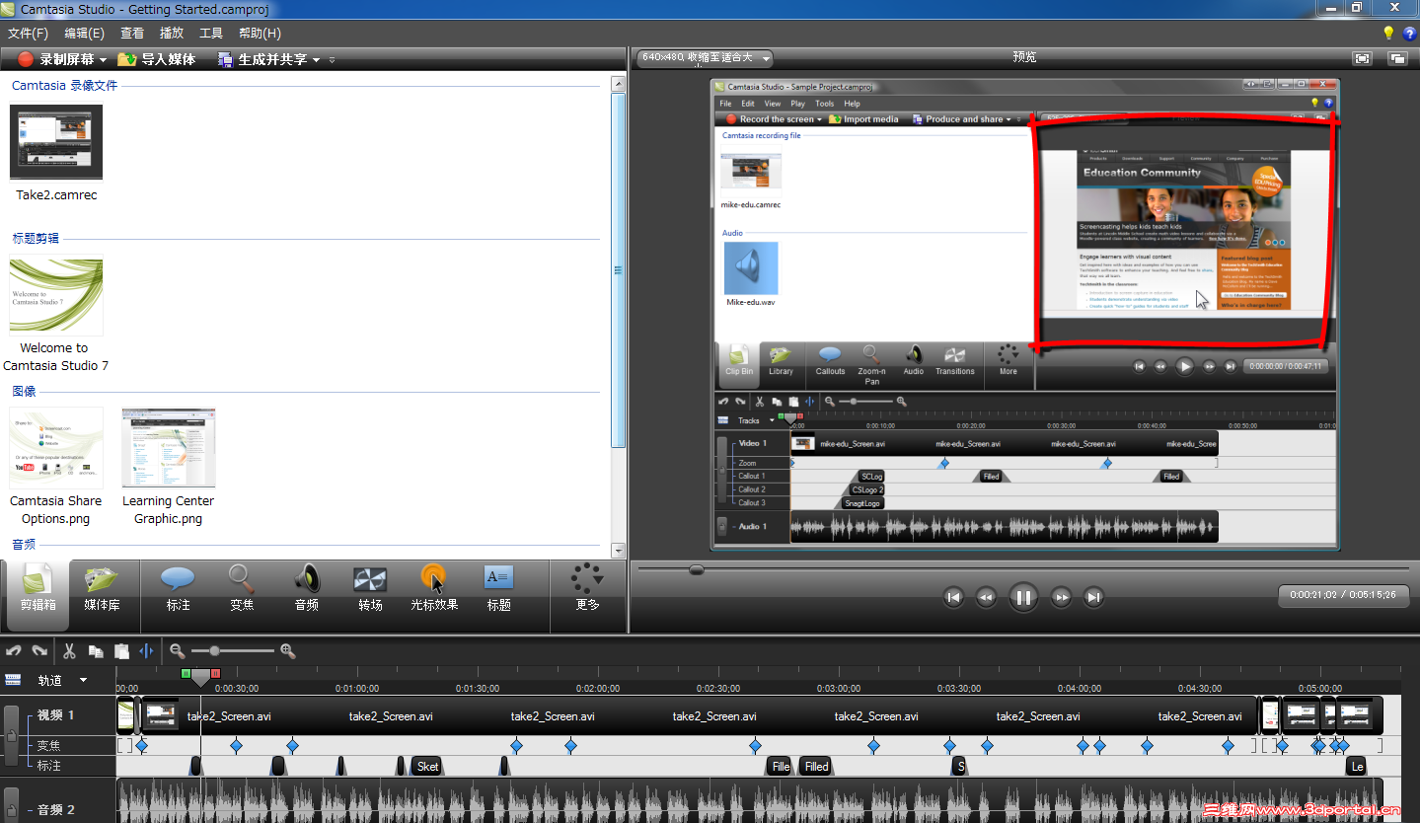The image size is (1420, 823).
Task: Open the 音频 audio tab
Action: [307, 589]
